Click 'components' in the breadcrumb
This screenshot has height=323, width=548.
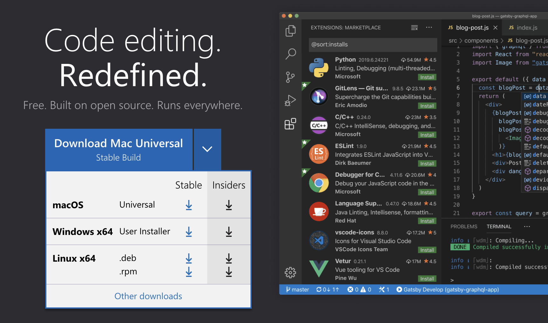tap(481, 41)
